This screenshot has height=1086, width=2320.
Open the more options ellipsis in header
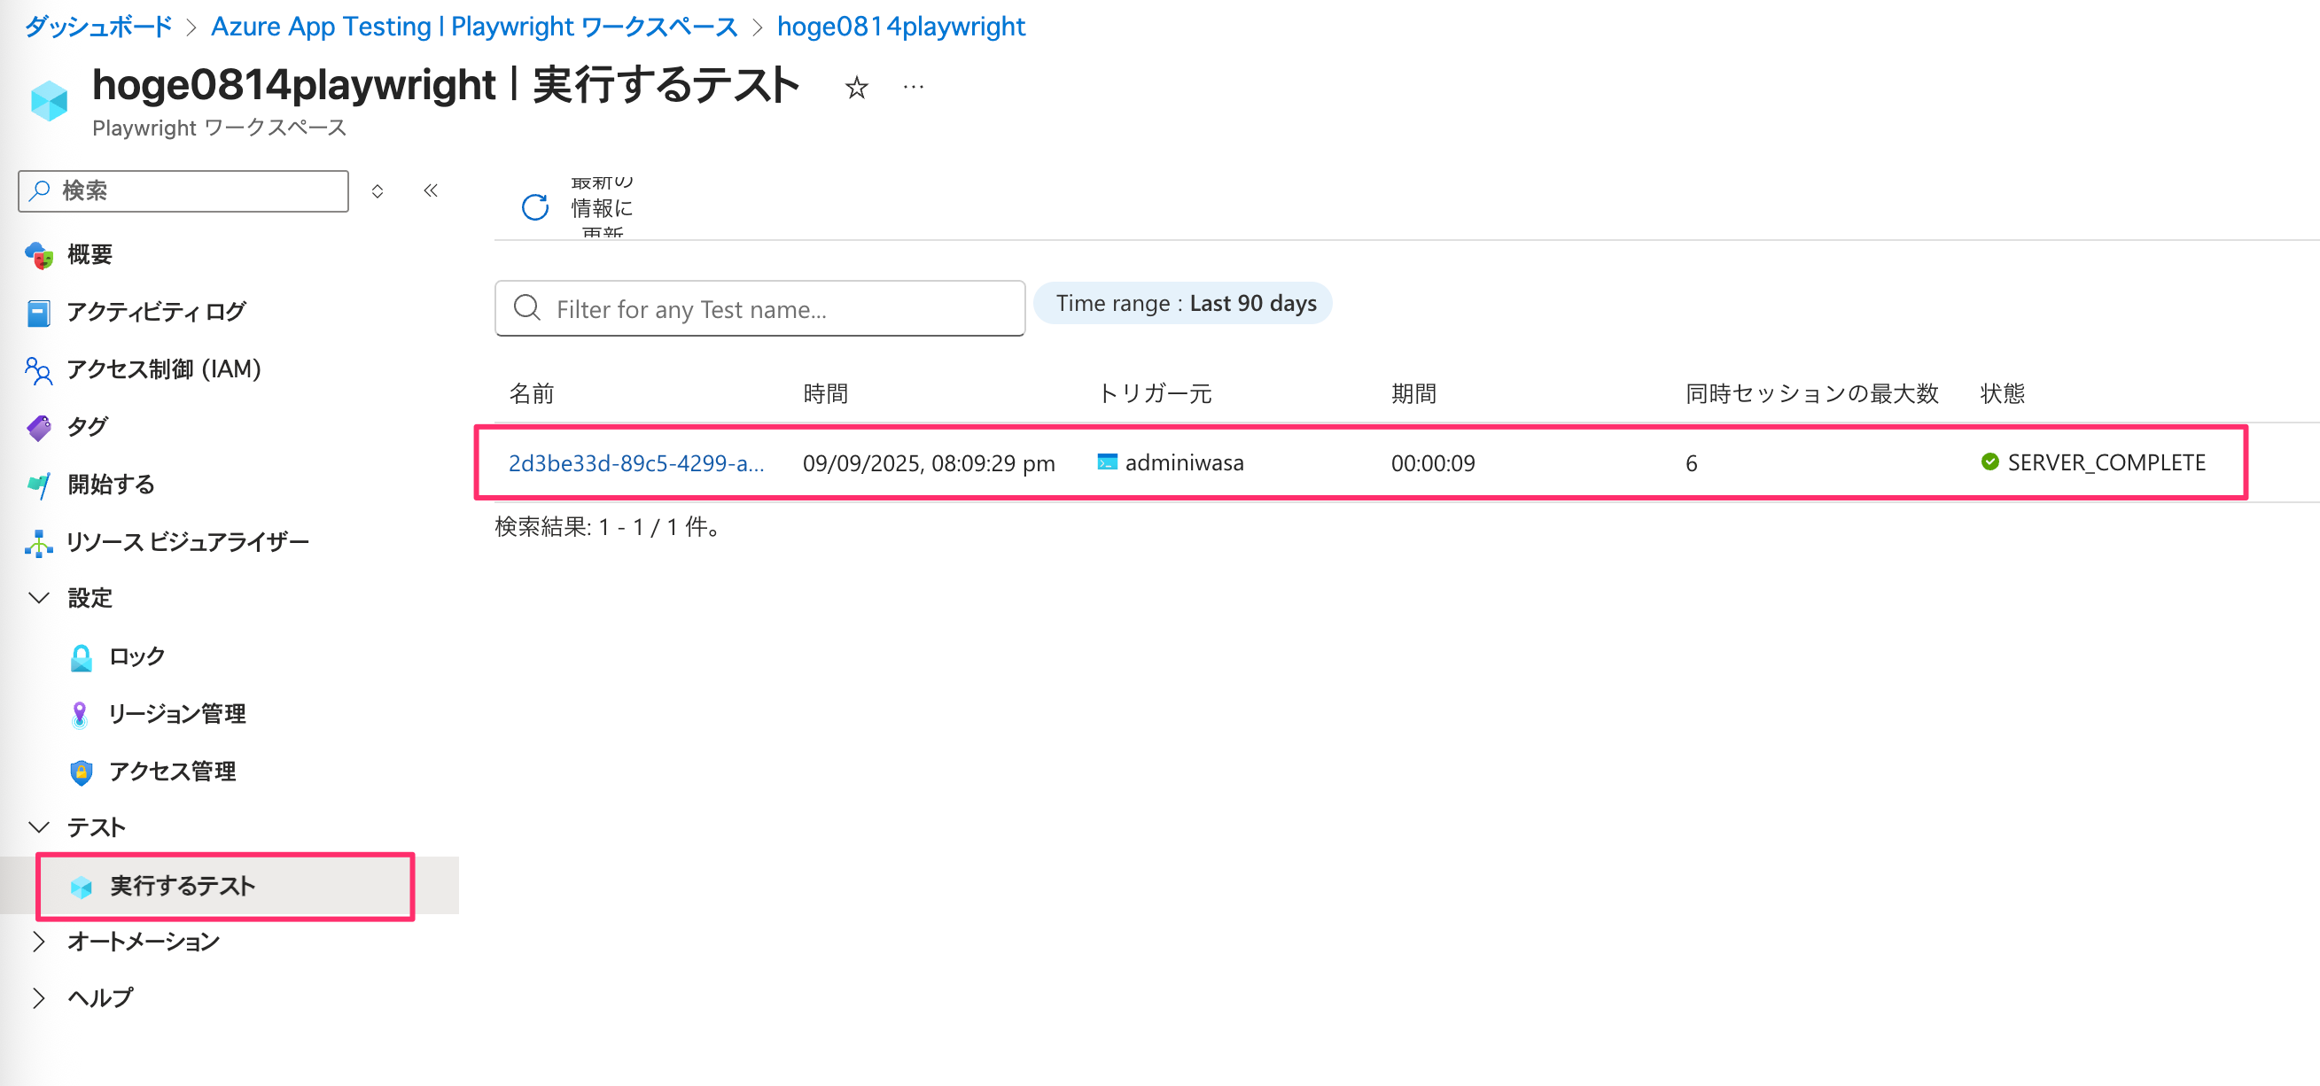(914, 88)
